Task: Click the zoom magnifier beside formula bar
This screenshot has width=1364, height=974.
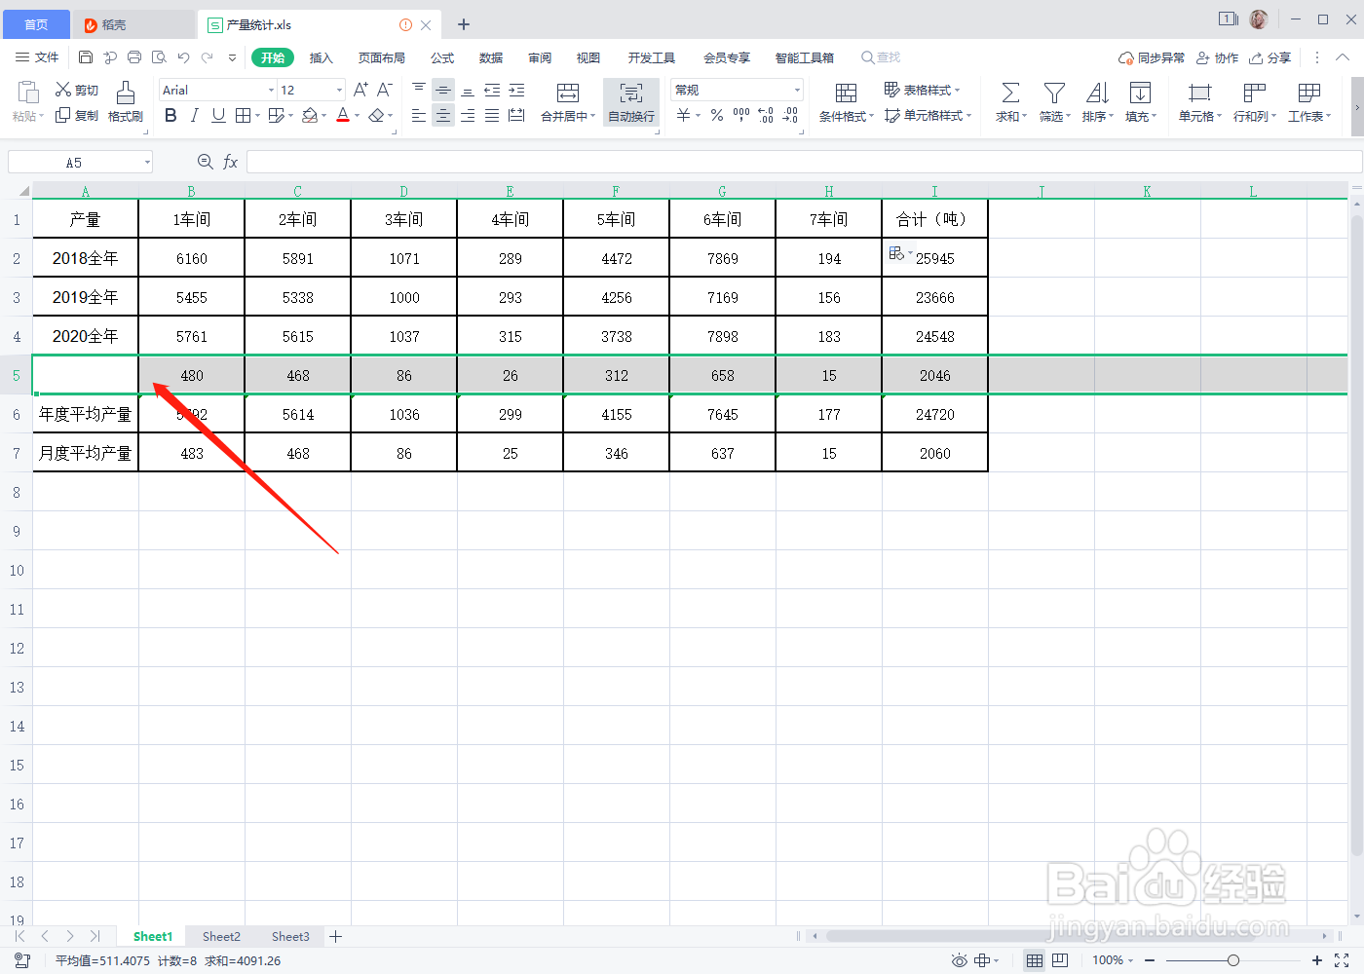Action: pos(206,162)
